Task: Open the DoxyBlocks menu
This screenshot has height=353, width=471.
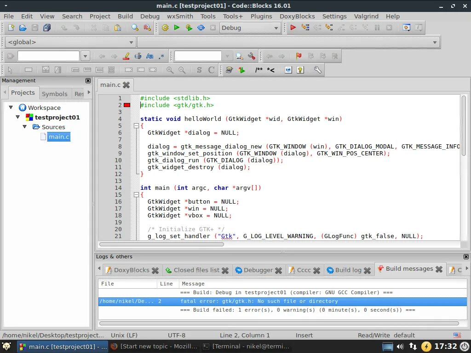Action: coord(297,16)
